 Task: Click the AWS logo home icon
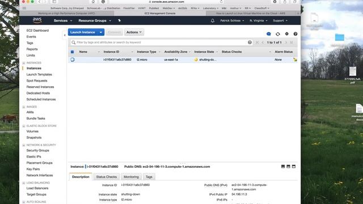coord(37,20)
